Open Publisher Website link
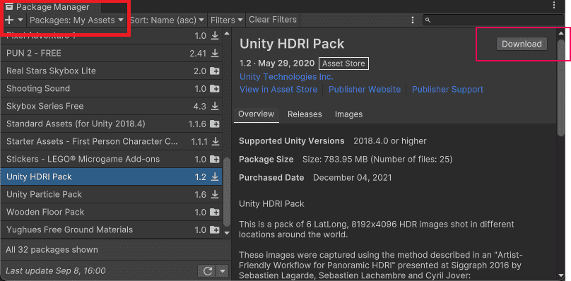The height and width of the screenshot is (281, 571). 365,90
